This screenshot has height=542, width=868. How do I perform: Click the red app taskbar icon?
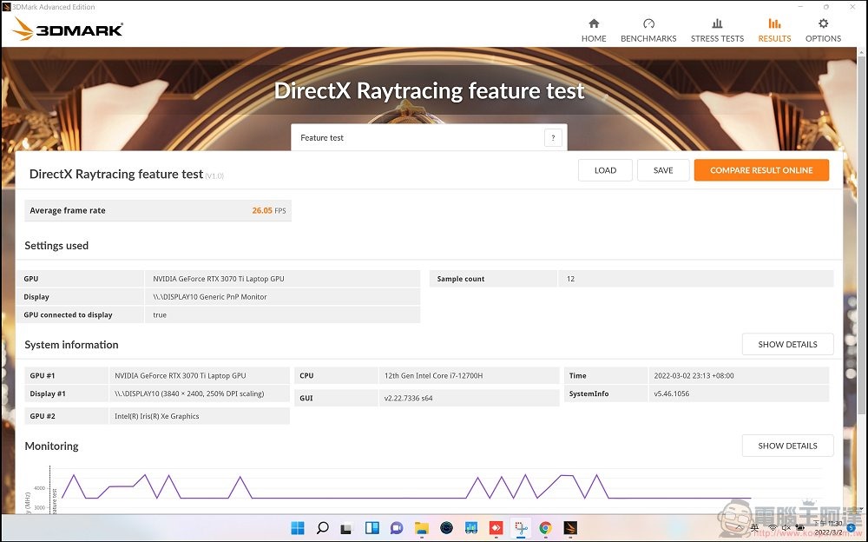(496, 527)
